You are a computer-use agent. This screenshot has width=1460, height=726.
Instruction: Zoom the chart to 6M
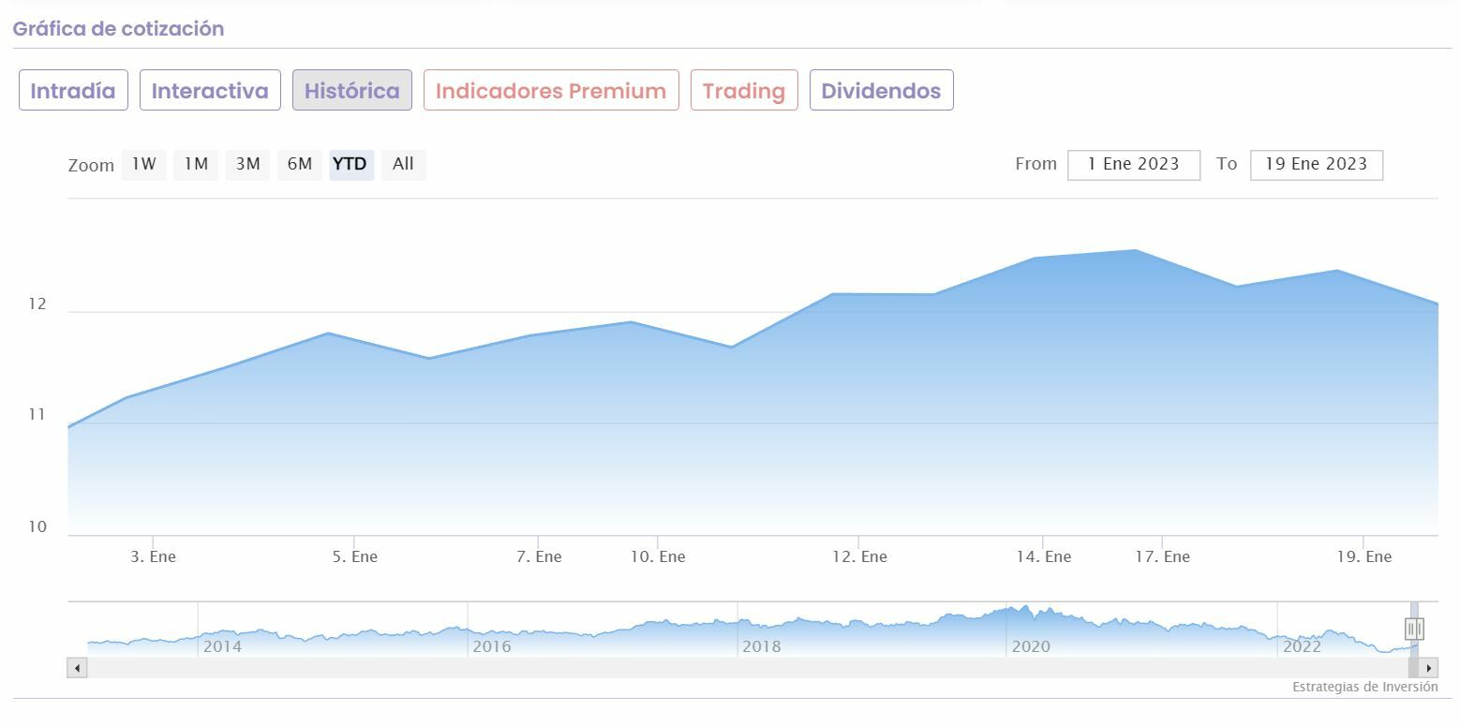pos(300,165)
